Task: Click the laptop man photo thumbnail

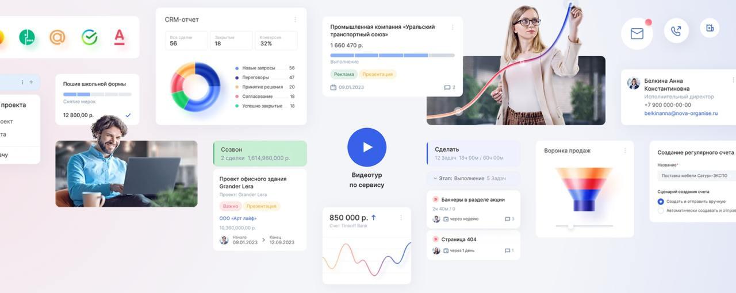Action: click(x=126, y=174)
